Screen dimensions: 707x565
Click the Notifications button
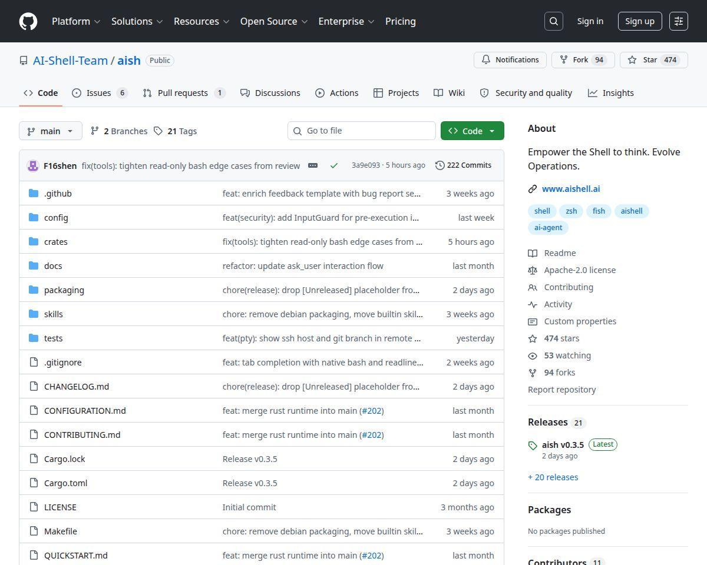[x=510, y=60]
